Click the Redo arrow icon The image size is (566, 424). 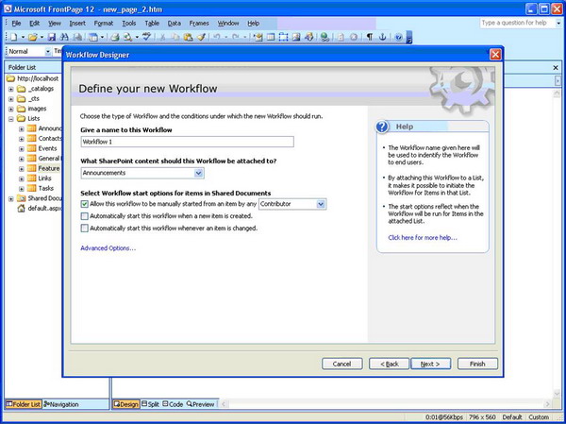(235, 37)
